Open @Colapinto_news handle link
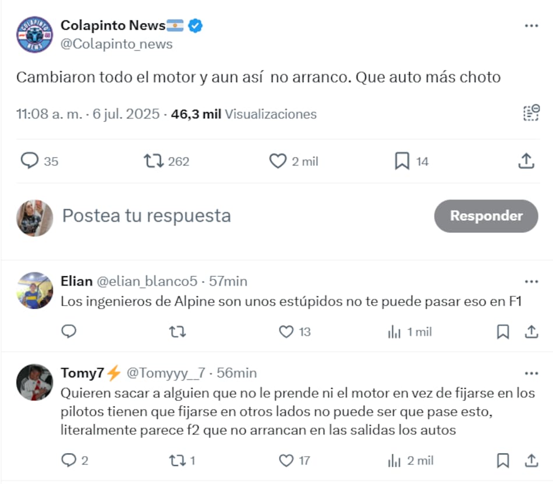Viewport: 553px width, 484px height. [x=116, y=44]
